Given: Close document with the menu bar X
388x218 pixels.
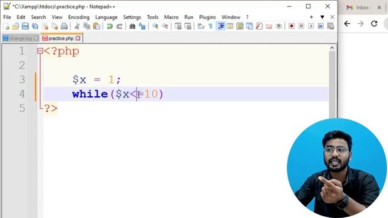Looking at the screenshot, I should (332, 17).
